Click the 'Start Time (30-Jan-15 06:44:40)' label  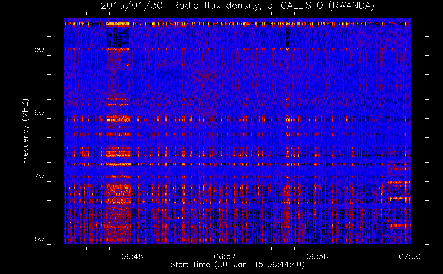click(237, 265)
